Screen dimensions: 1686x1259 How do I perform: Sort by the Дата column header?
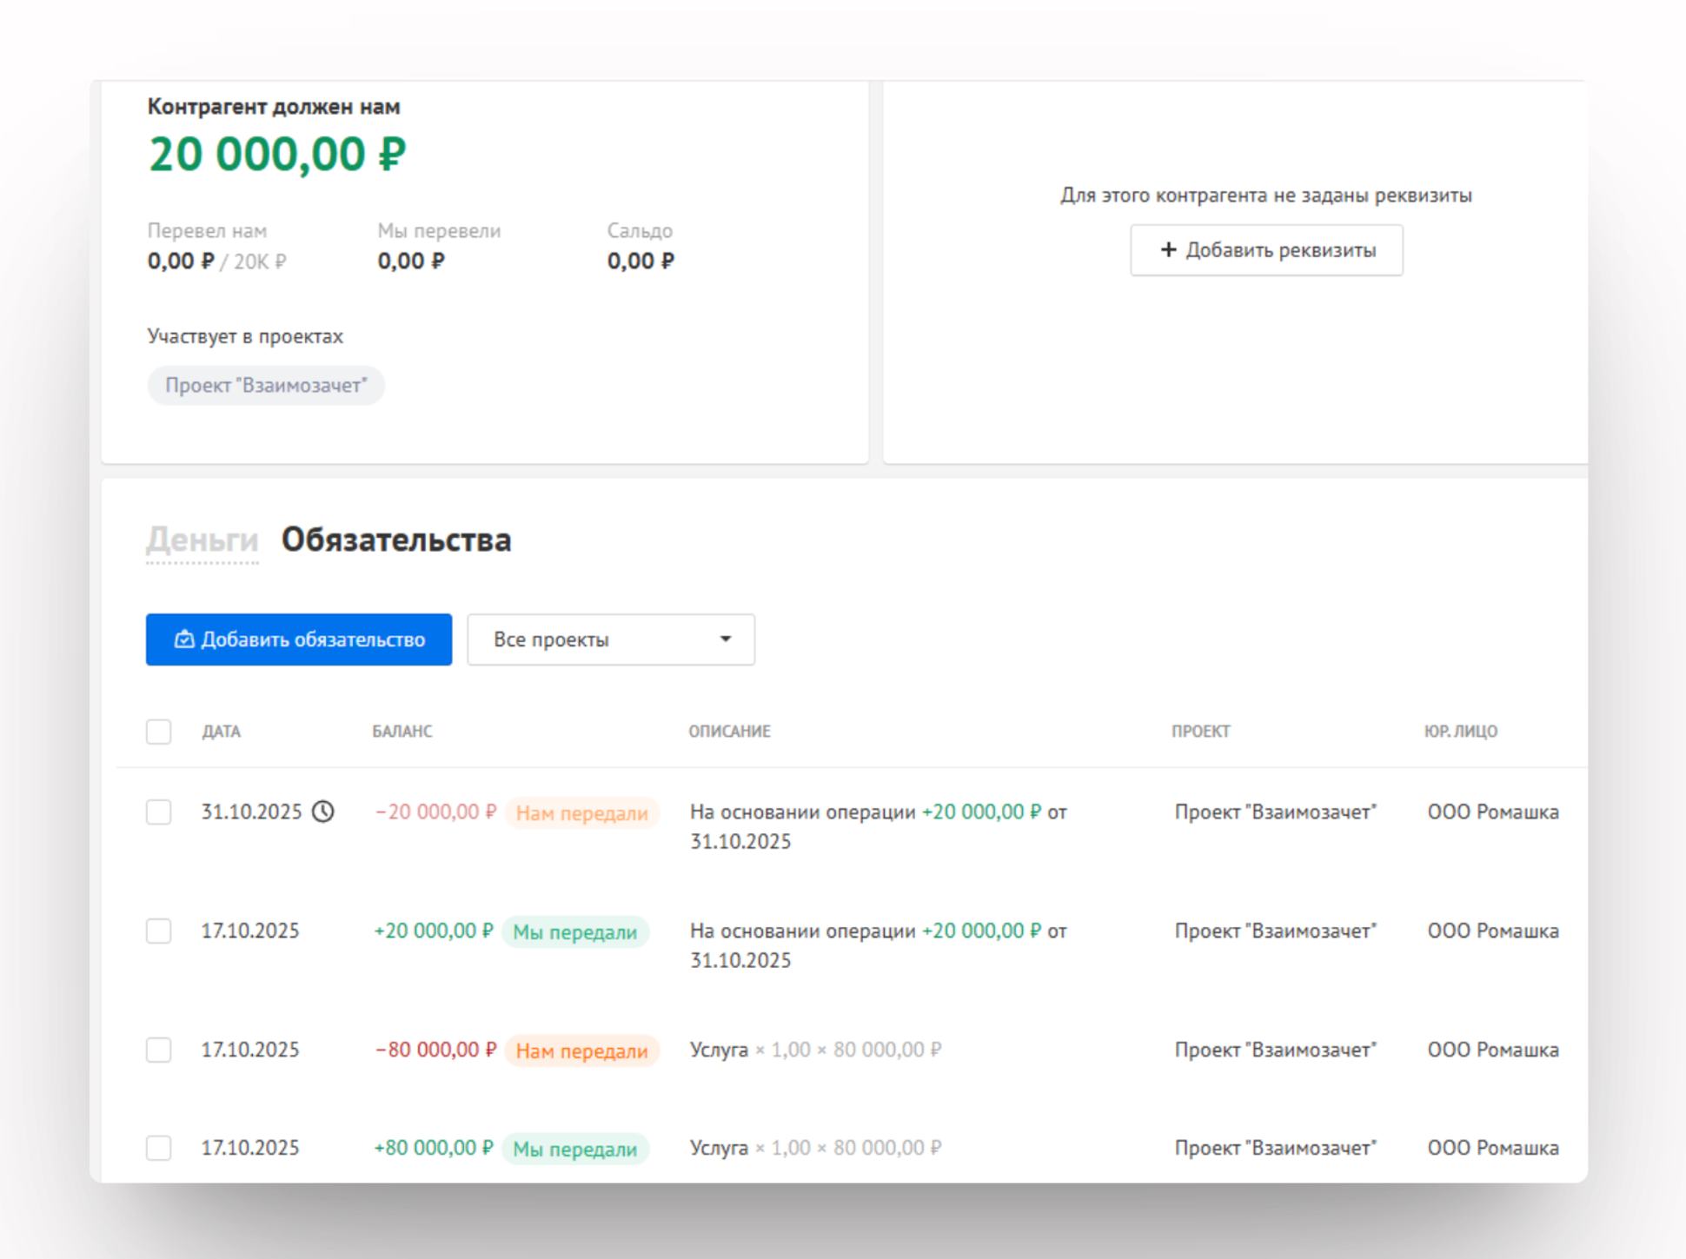pos(222,732)
